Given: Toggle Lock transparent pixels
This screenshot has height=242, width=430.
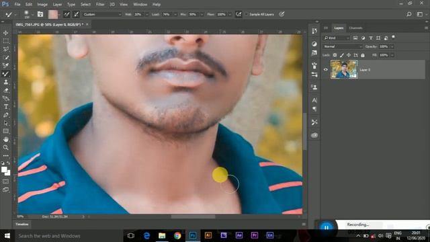Looking at the screenshot, I should click(x=335, y=55).
